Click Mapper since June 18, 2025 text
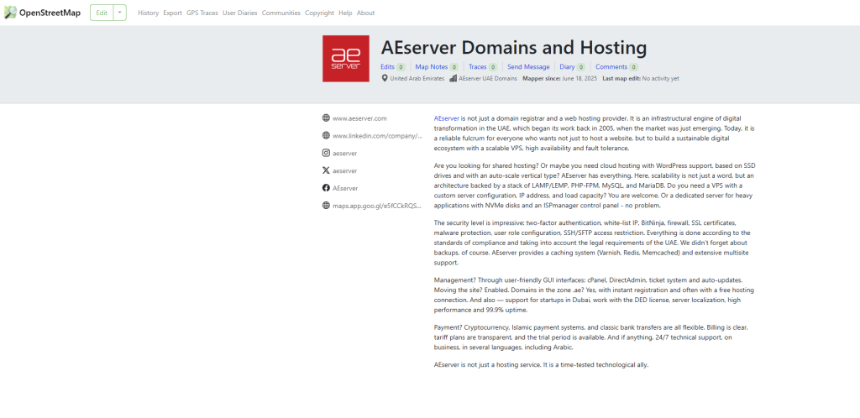This screenshot has height=418, width=860. (559, 78)
